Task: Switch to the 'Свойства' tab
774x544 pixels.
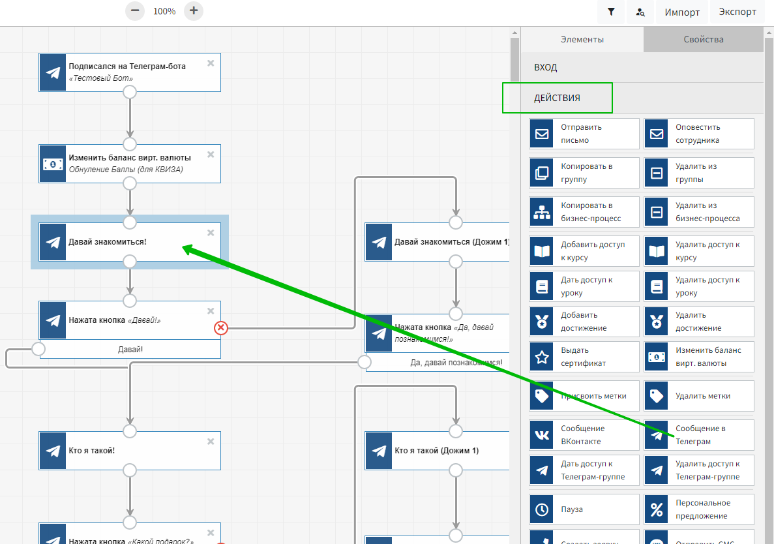Action: (x=703, y=39)
